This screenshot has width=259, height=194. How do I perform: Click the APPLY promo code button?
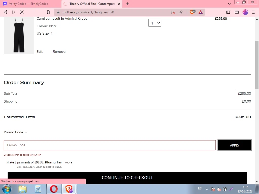pyautogui.click(x=234, y=145)
